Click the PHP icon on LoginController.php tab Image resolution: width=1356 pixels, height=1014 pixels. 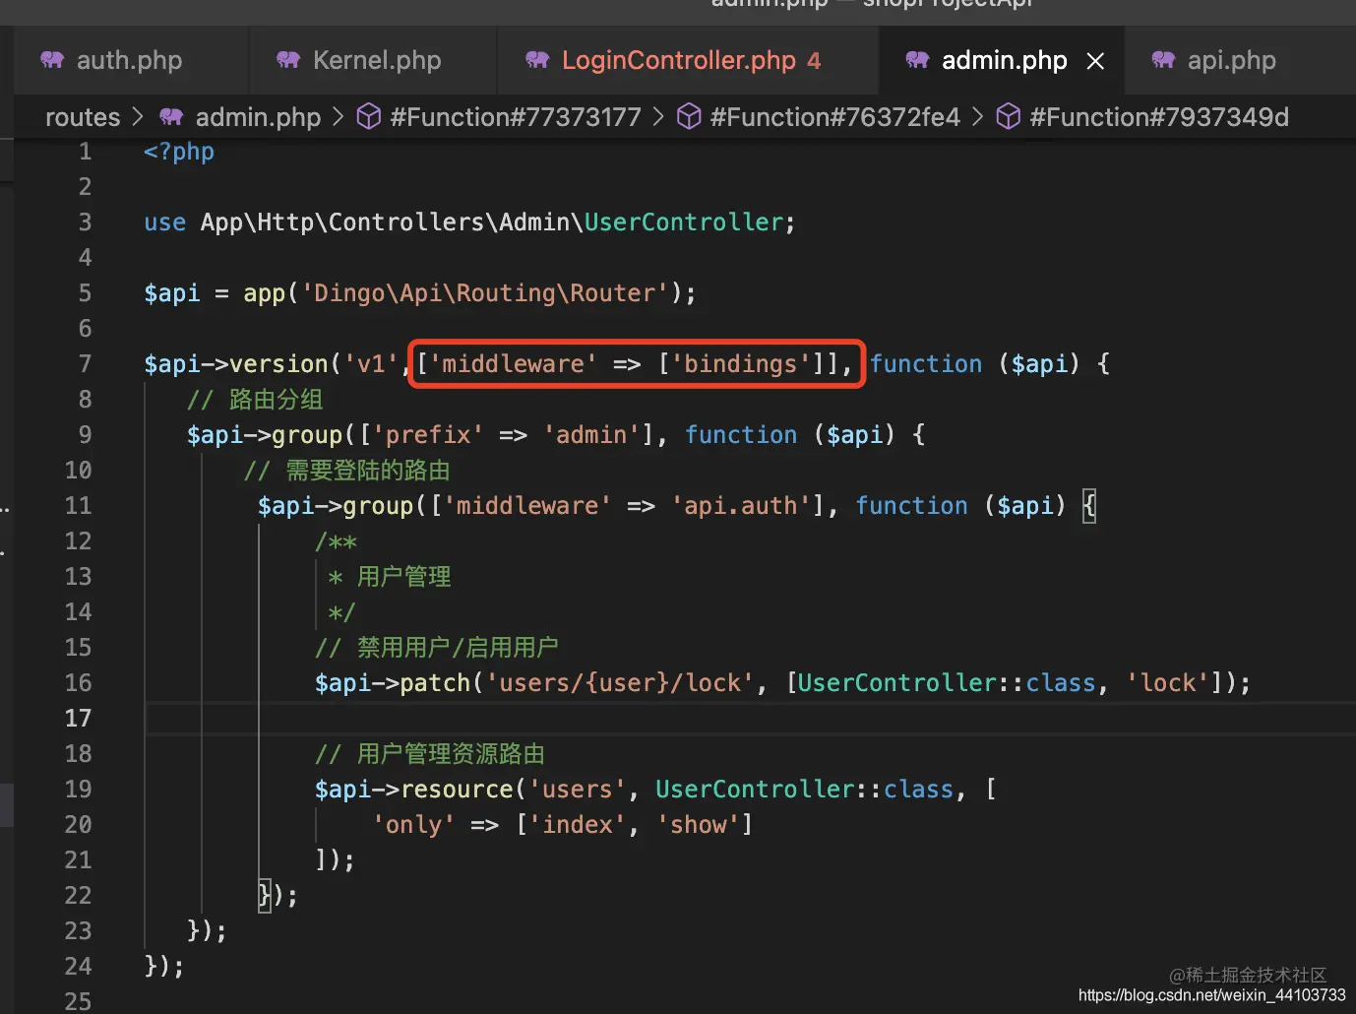pyautogui.click(x=537, y=60)
